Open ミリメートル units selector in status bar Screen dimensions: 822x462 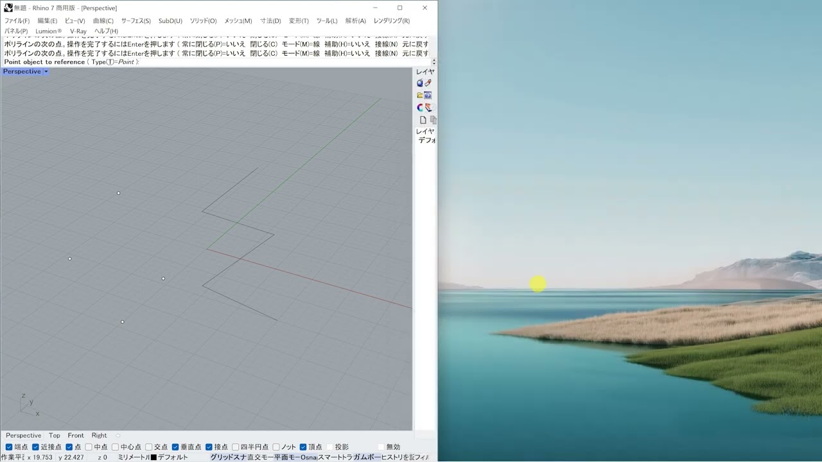(x=133, y=458)
